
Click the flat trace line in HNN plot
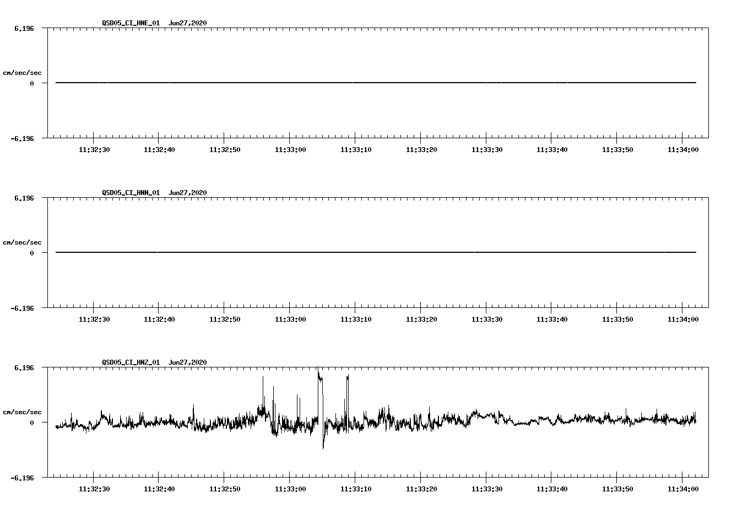click(x=376, y=252)
